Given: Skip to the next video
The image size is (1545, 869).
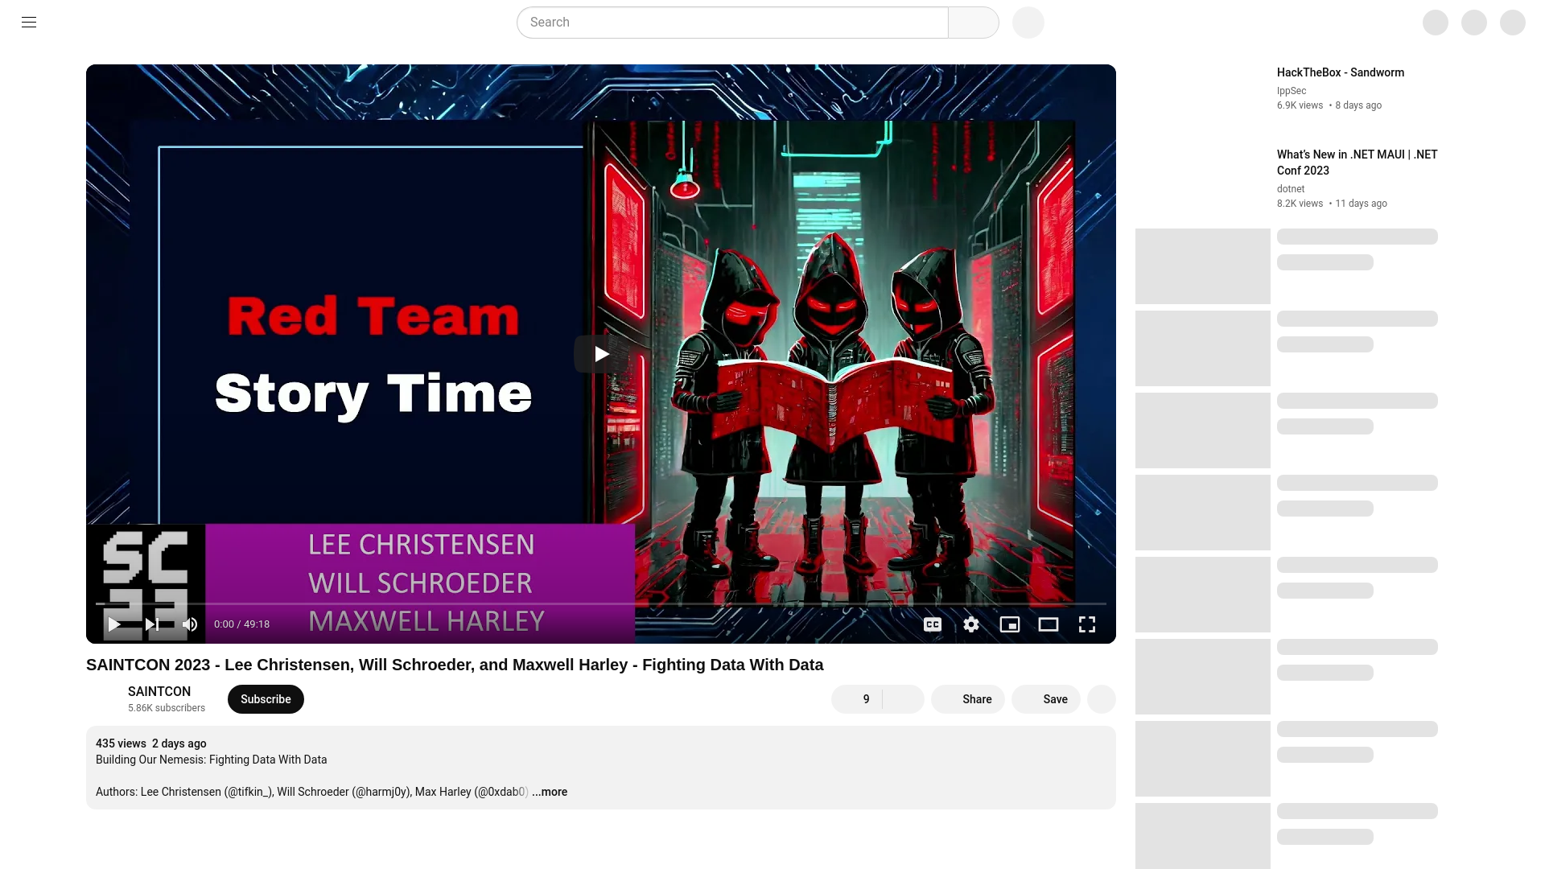Looking at the screenshot, I should point(152,624).
